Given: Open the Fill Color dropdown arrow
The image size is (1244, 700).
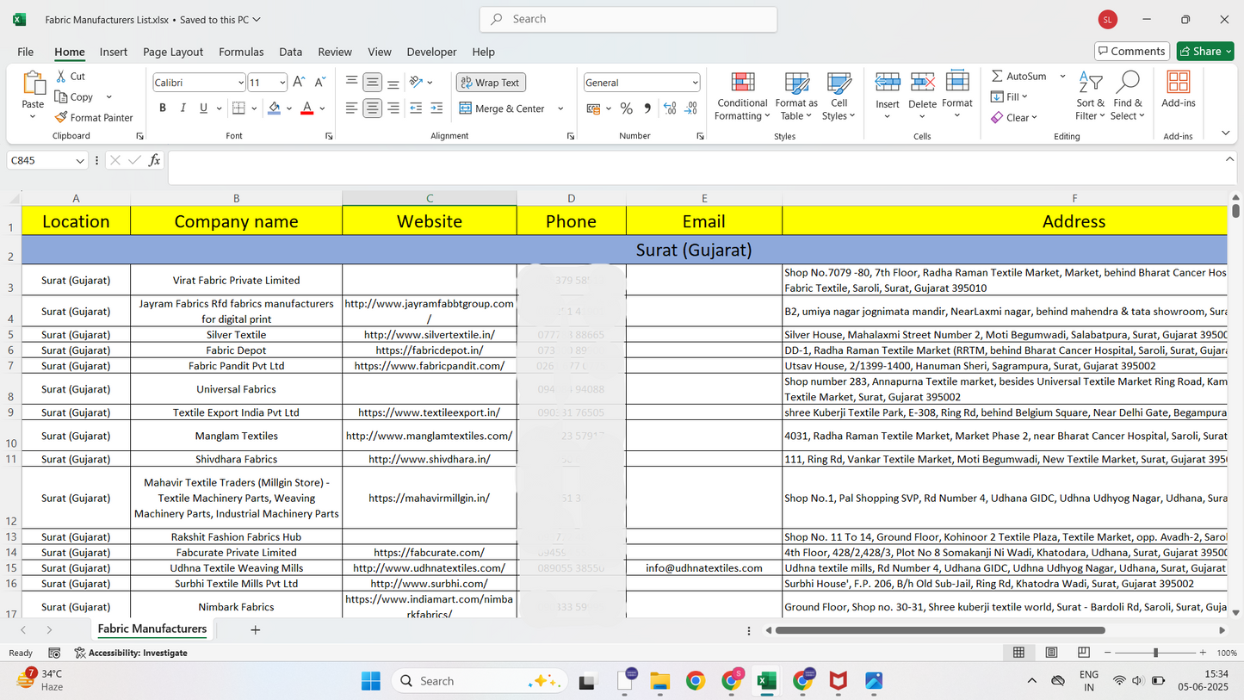Looking at the screenshot, I should pyautogui.click(x=288, y=109).
